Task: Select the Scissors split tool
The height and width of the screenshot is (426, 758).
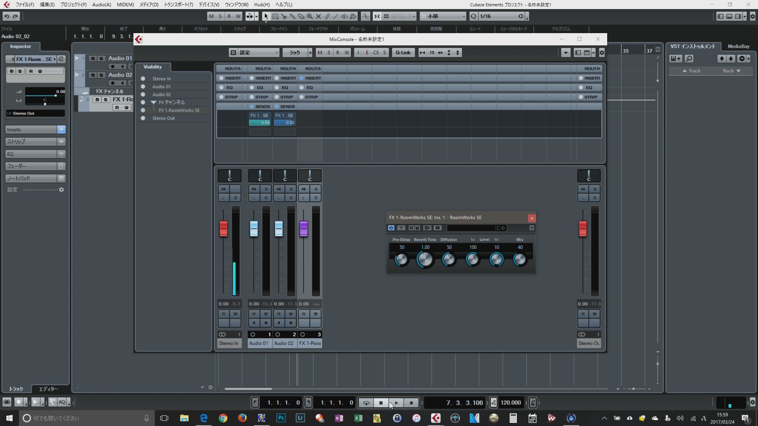Action: coord(284,16)
